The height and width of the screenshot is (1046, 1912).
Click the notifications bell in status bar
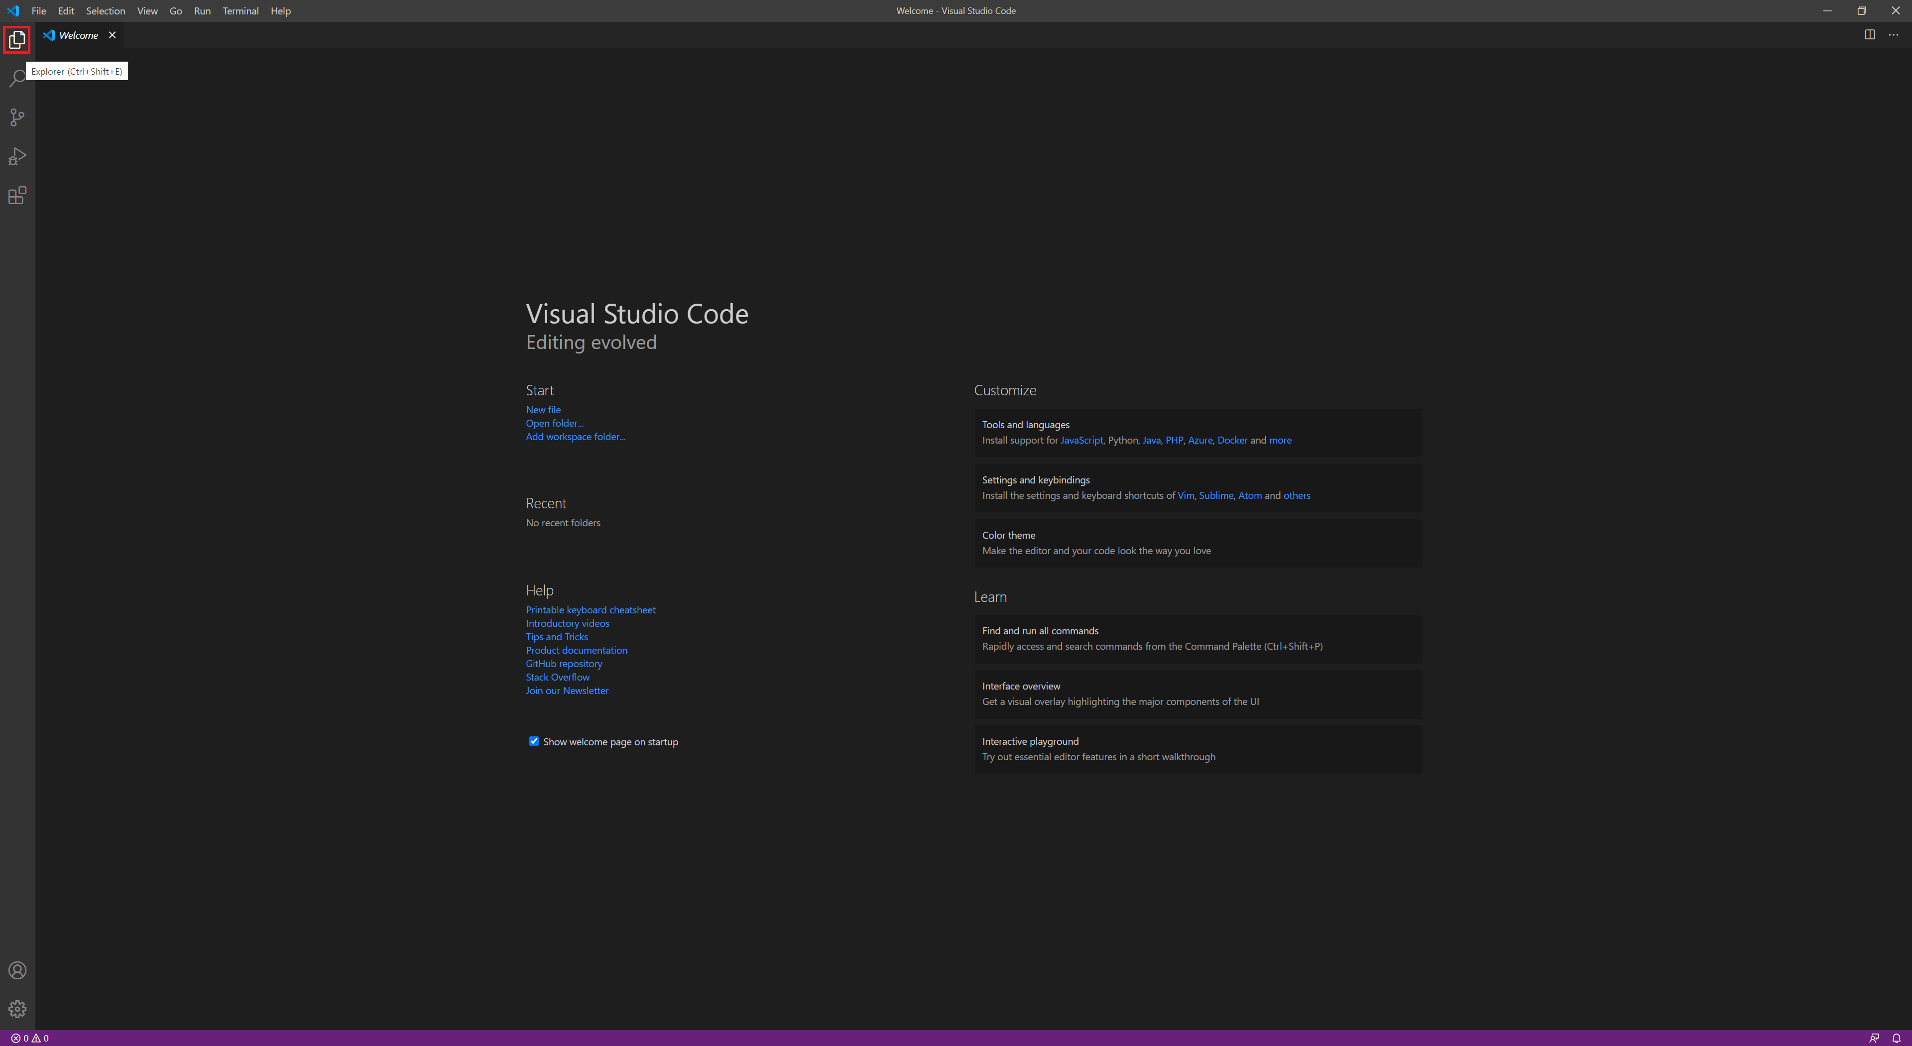click(x=1897, y=1038)
